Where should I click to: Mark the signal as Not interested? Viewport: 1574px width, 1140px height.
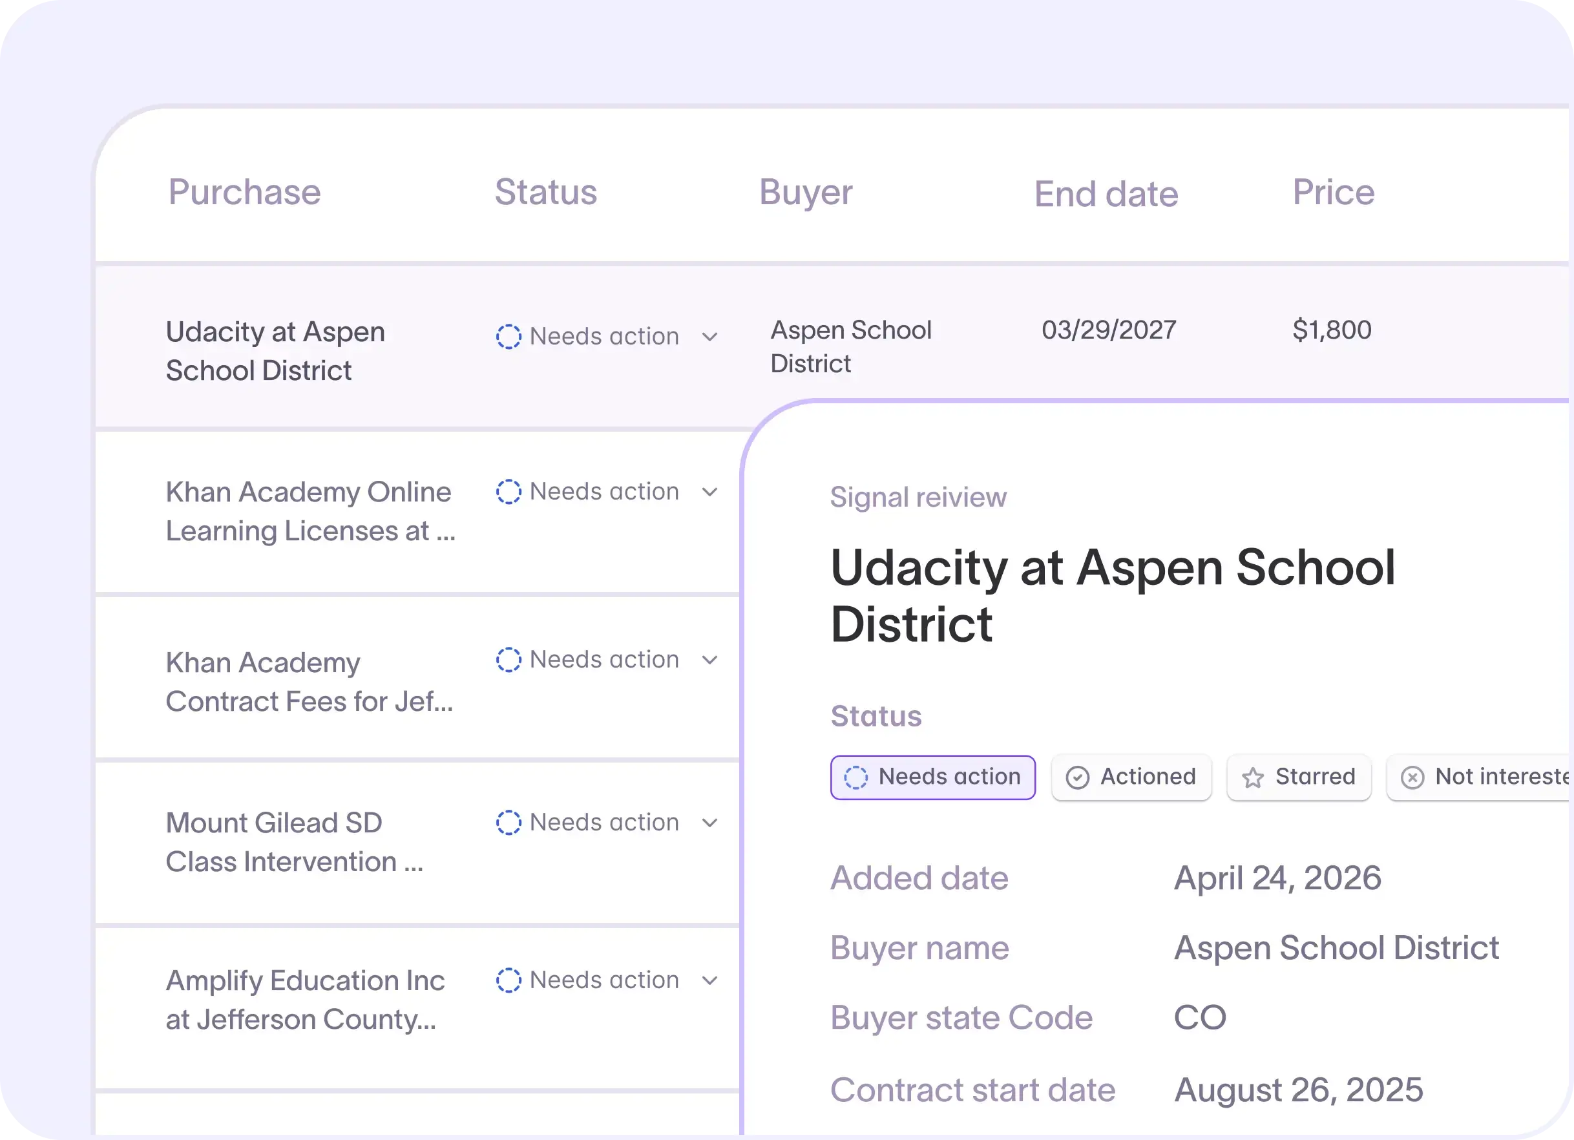pos(1478,777)
